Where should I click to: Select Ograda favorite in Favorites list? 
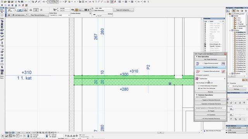(x=215, y=46)
